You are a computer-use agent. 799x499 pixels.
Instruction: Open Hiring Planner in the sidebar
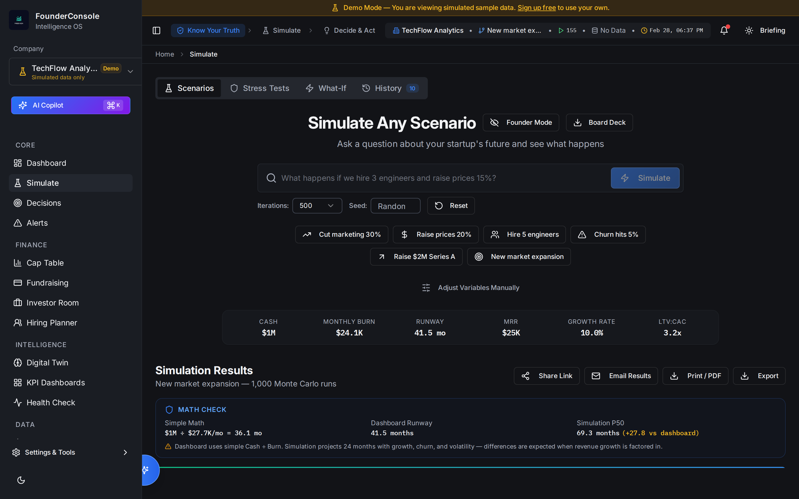point(71,323)
